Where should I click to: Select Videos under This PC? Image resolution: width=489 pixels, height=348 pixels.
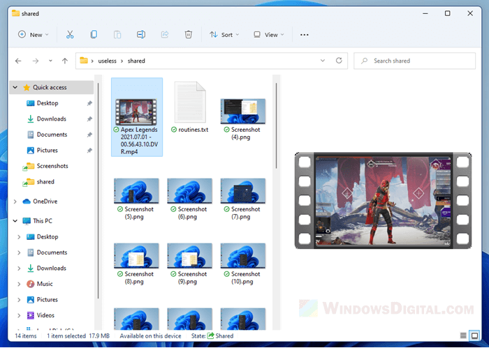coord(45,315)
